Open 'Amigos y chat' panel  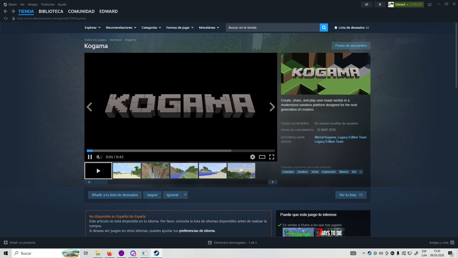coord(441,242)
